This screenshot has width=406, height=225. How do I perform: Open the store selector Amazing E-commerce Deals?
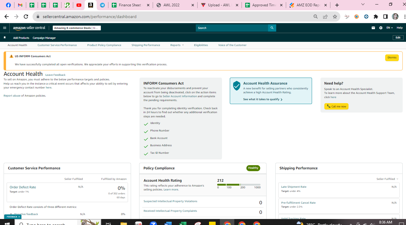(77, 28)
